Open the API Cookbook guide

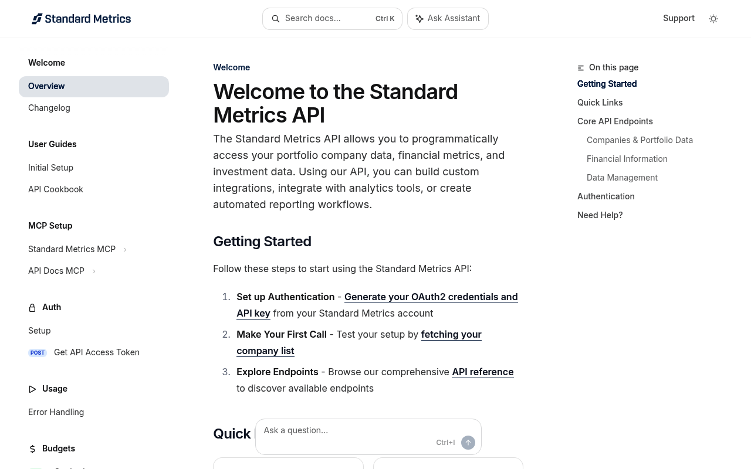[x=56, y=189]
